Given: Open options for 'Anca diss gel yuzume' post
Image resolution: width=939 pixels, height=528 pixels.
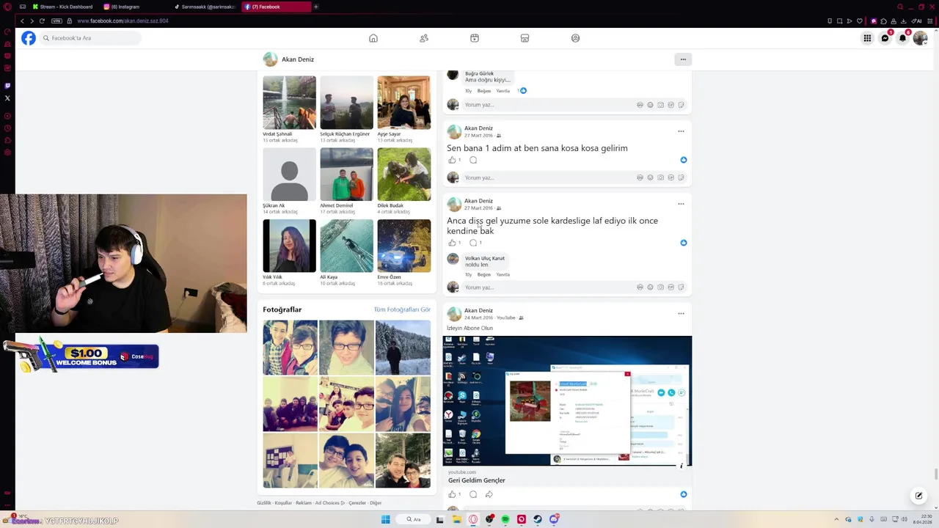Looking at the screenshot, I should (x=681, y=204).
